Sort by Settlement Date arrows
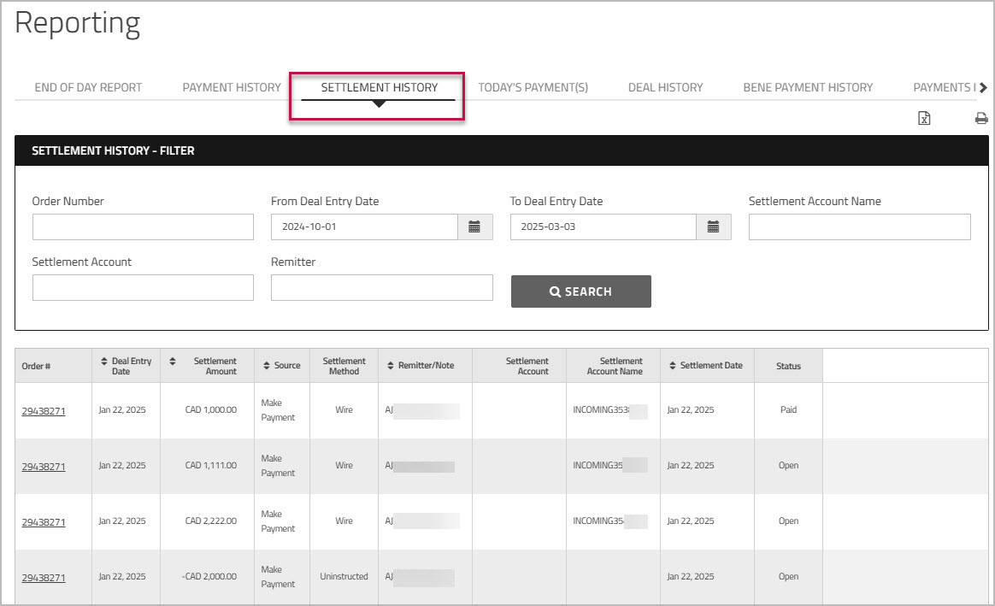Viewport: 995px width, 606px height. [673, 366]
